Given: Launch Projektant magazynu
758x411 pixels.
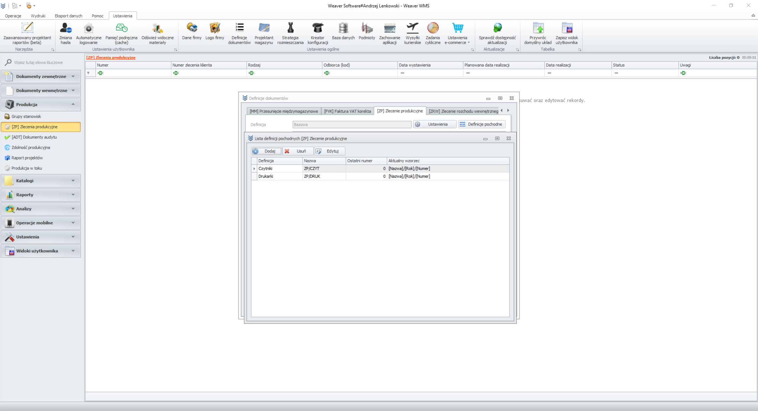Looking at the screenshot, I should pos(264,33).
